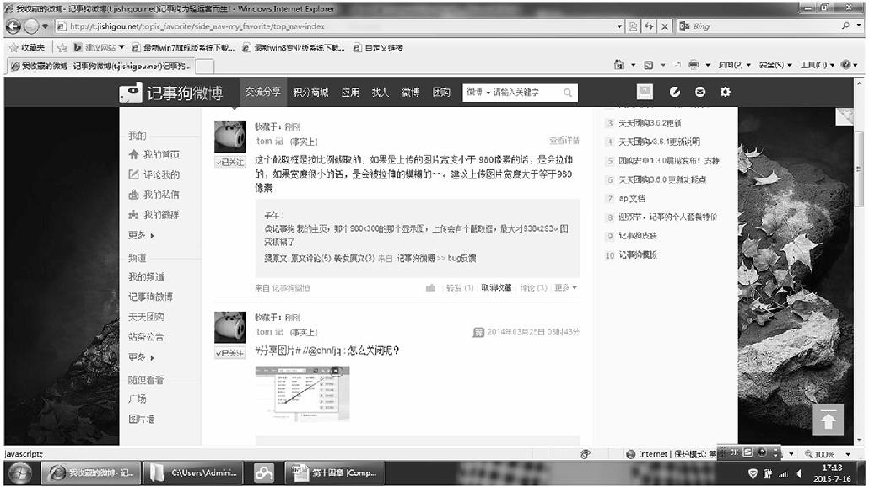Open the 最新win7旗舰版系统下载 favorites link
Viewport: 869px width, 487px height.
click(183, 47)
